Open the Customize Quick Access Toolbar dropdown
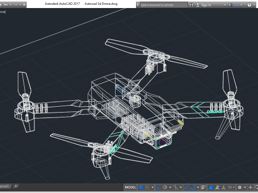Viewport: 258px width, 193px height. pos(24,5)
